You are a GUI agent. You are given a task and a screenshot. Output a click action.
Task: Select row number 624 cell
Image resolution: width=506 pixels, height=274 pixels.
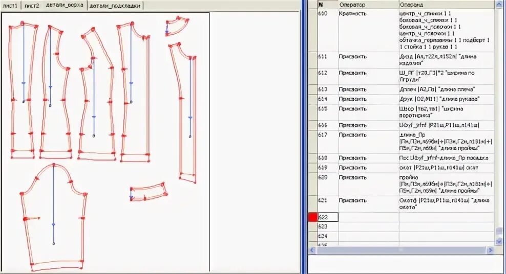(x=328, y=236)
